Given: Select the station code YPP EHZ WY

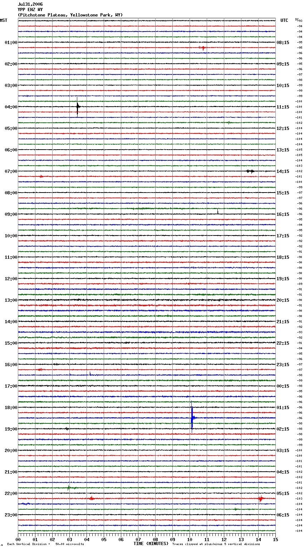Looking at the screenshot, I should click(30, 10).
